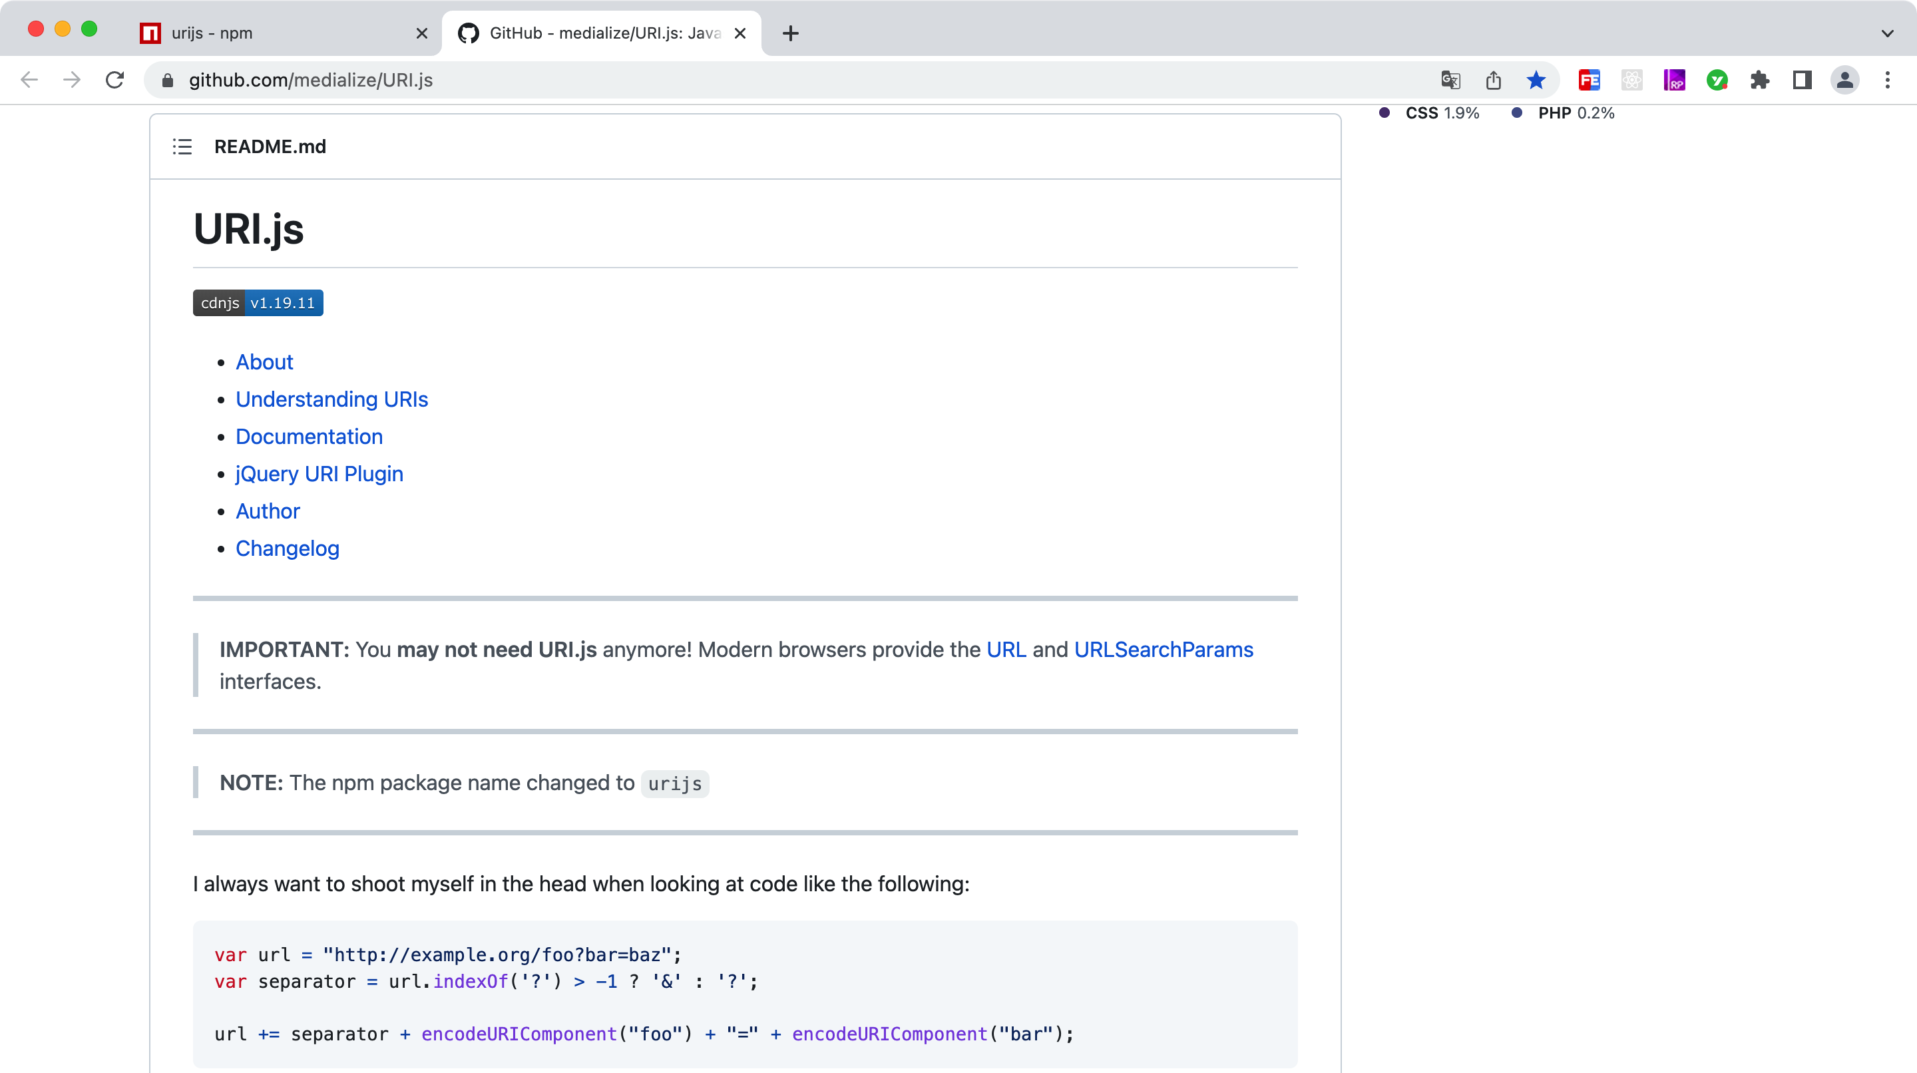The image size is (1917, 1073).
Task: Open a new tab with plus button
Action: point(790,33)
